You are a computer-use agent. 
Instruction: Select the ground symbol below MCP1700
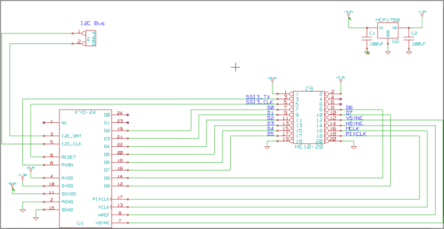coord(388,53)
